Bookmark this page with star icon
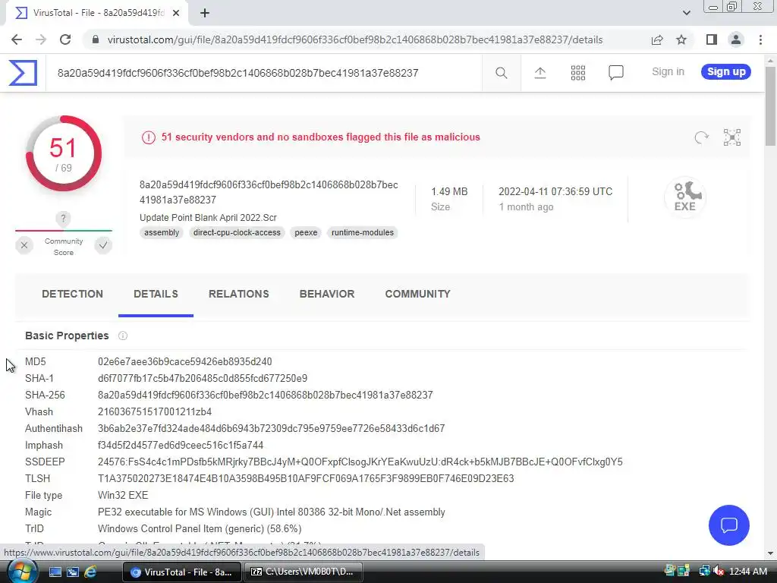The image size is (777, 583). 681,39
